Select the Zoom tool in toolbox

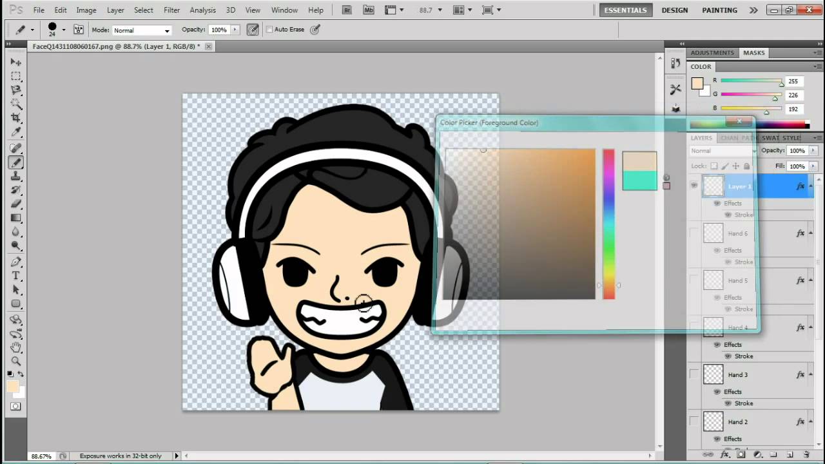(x=16, y=362)
